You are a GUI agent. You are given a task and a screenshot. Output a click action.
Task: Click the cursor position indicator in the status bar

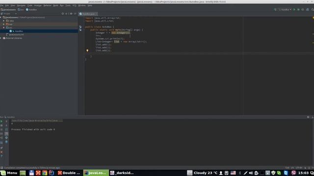coord(287,168)
